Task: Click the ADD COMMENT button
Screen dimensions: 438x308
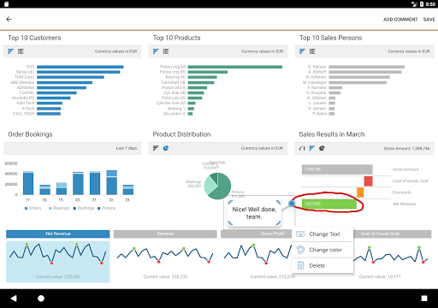Action: tap(400, 20)
